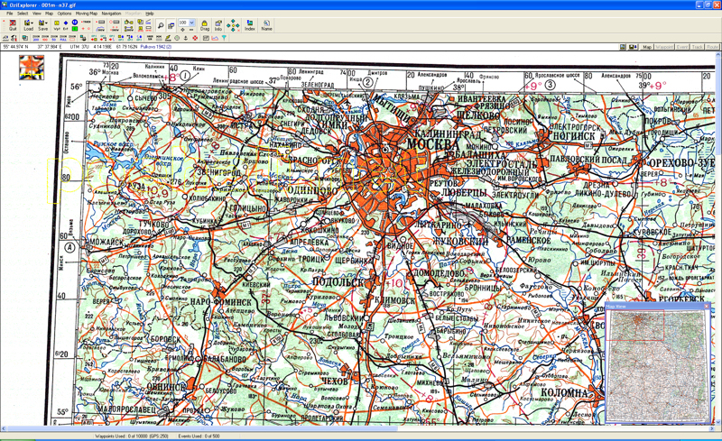Activate the Drag map tool
Viewport: 722px width, 441px height.
[204, 25]
